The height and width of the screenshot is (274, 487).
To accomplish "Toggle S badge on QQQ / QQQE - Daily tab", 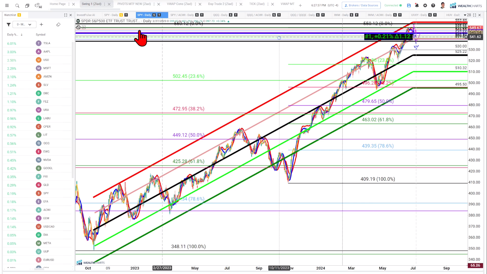I will click(318, 15).
